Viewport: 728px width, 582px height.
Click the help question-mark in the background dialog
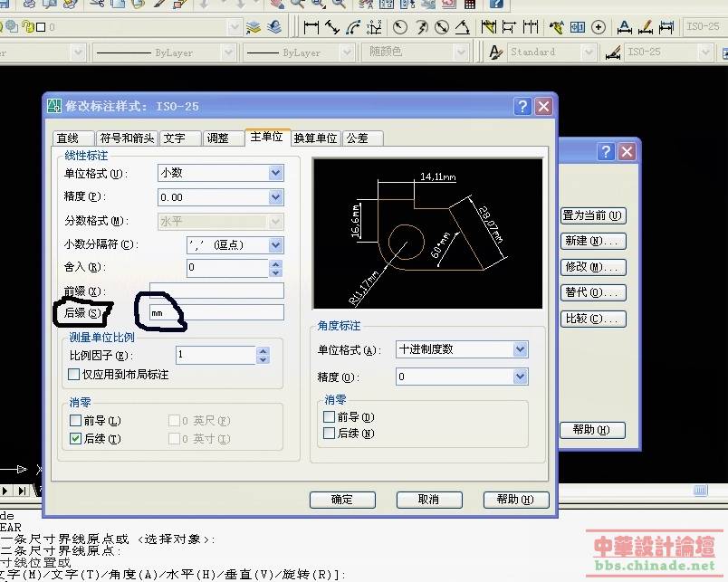tap(606, 151)
